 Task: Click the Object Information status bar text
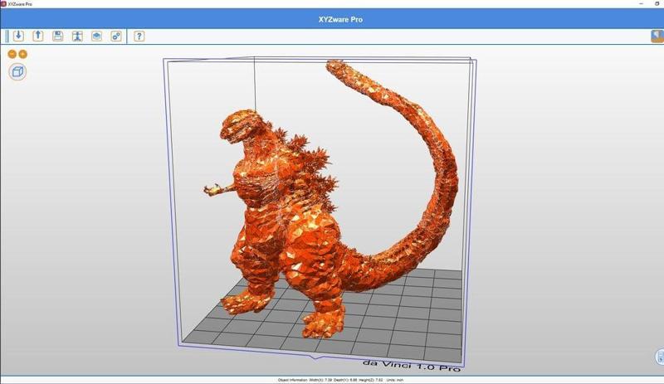coord(340,380)
